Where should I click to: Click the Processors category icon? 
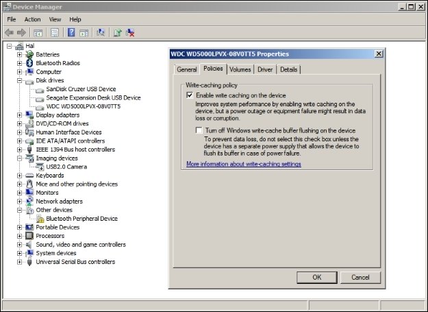coord(29,236)
